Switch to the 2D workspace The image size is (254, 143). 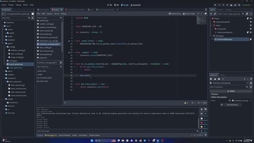click(x=110, y=5)
